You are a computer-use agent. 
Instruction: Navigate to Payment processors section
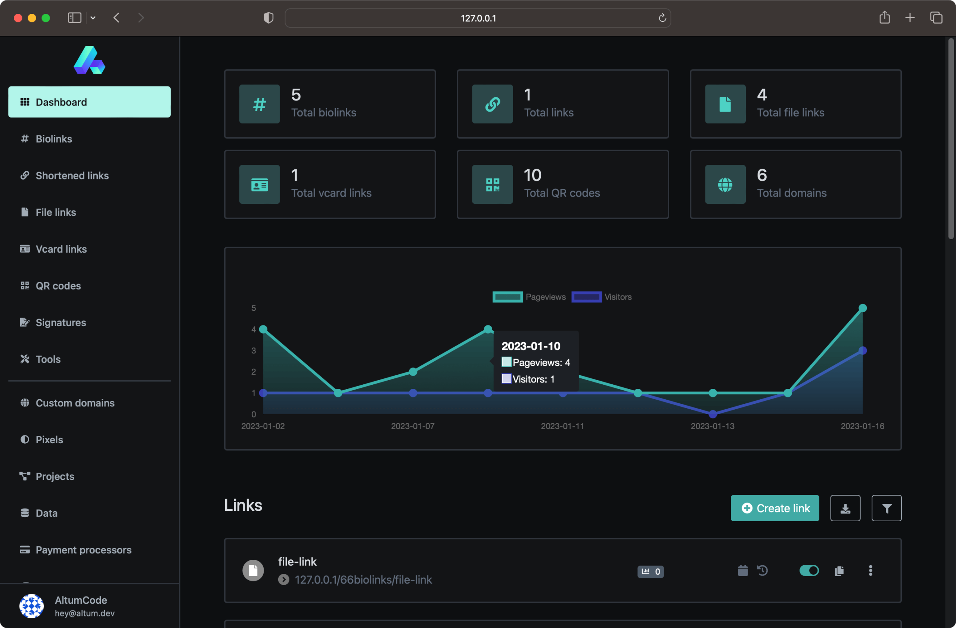coord(84,550)
